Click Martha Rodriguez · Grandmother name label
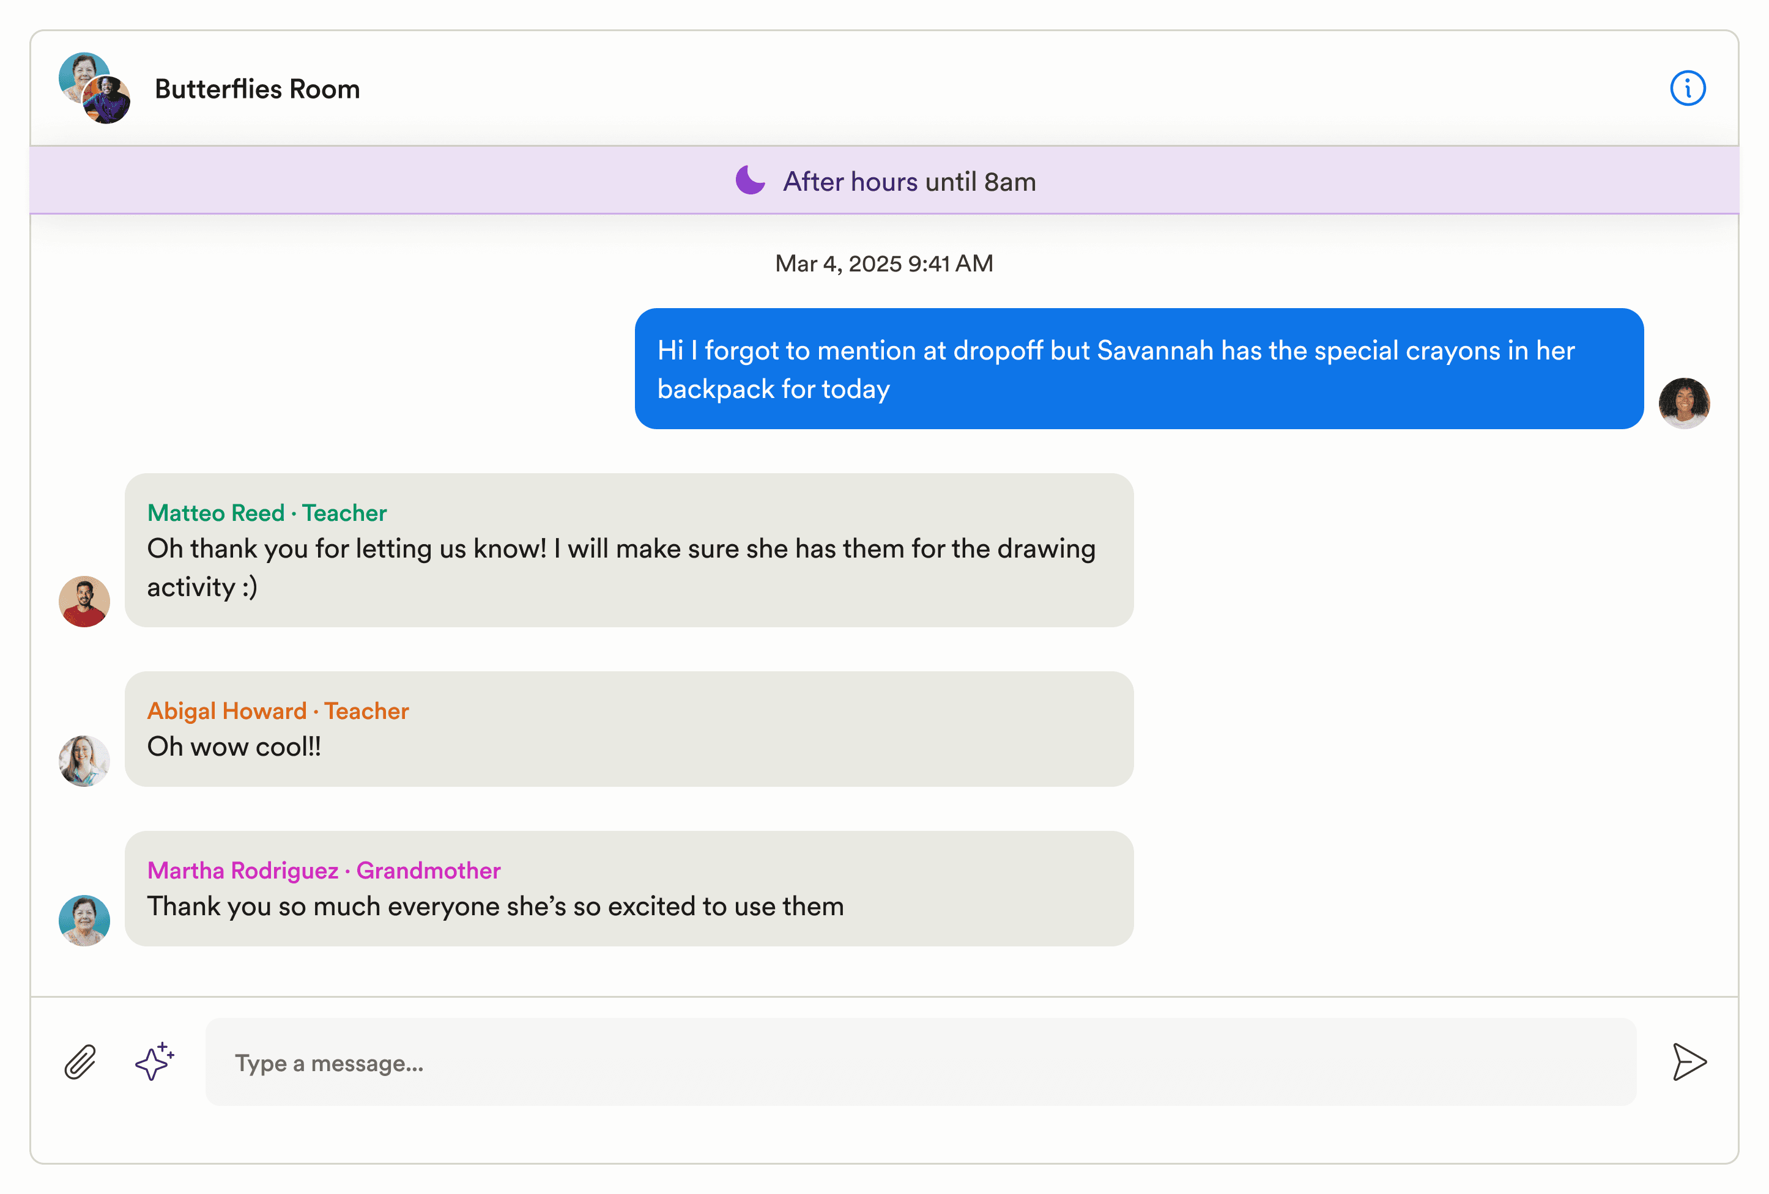Screen dimensions: 1769x1194 pos(324,870)
